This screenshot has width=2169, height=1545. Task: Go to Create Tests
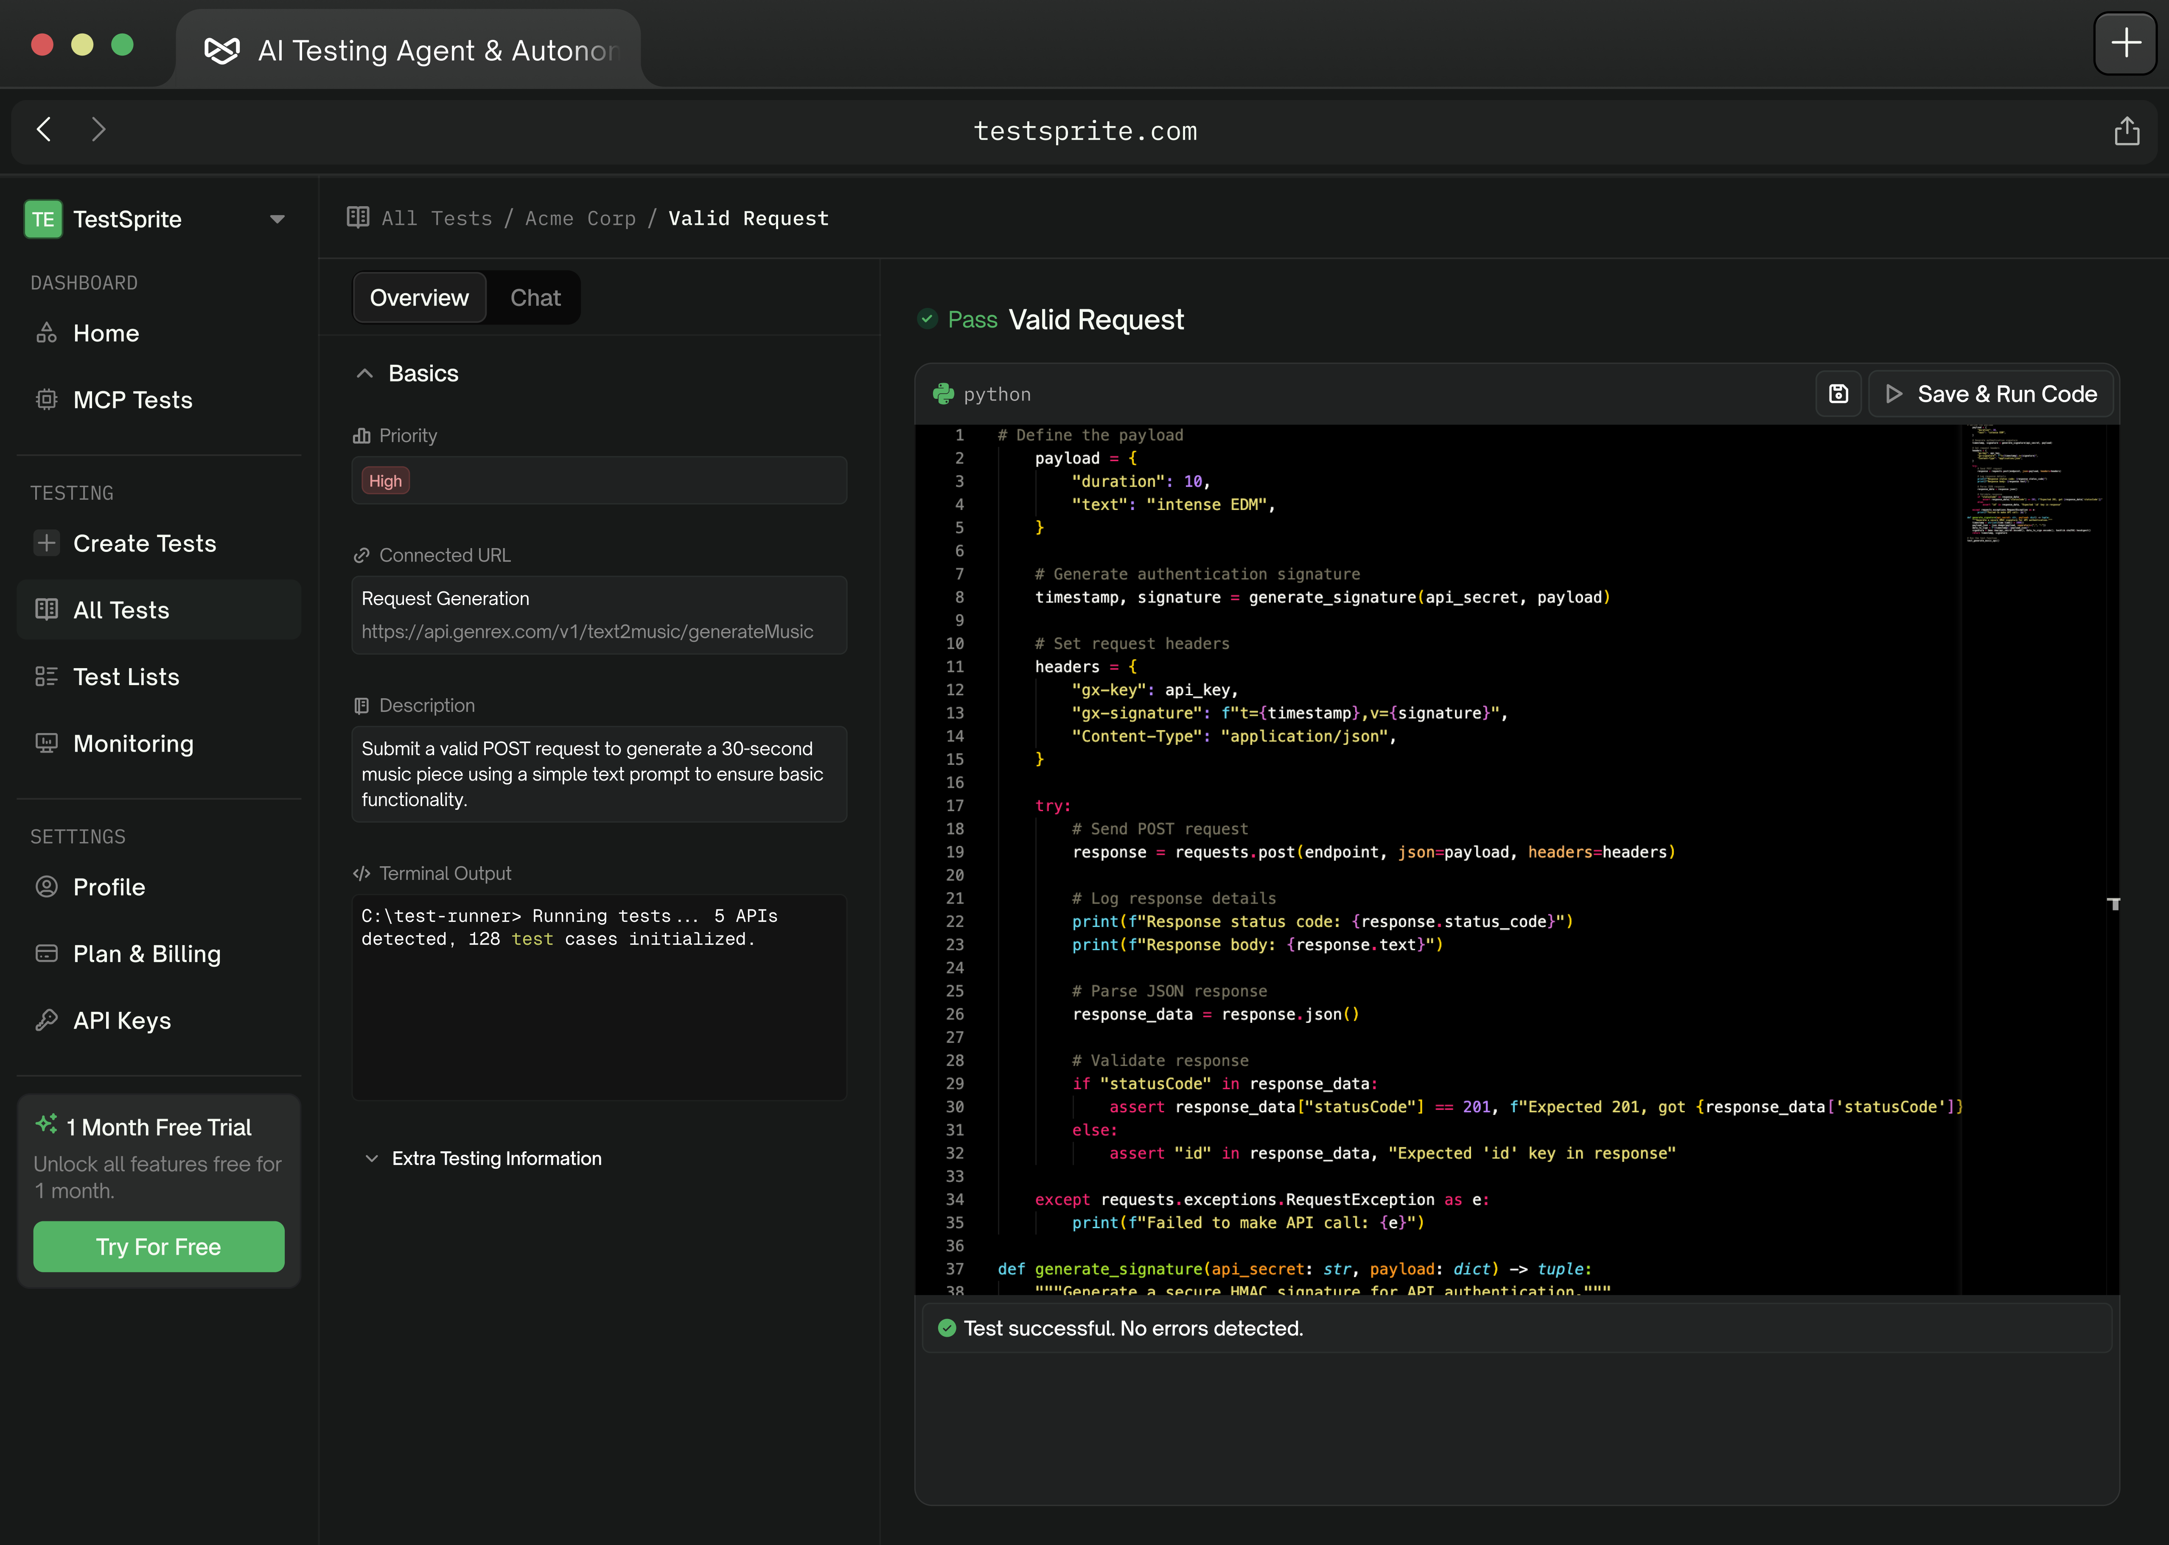[159, 543]
